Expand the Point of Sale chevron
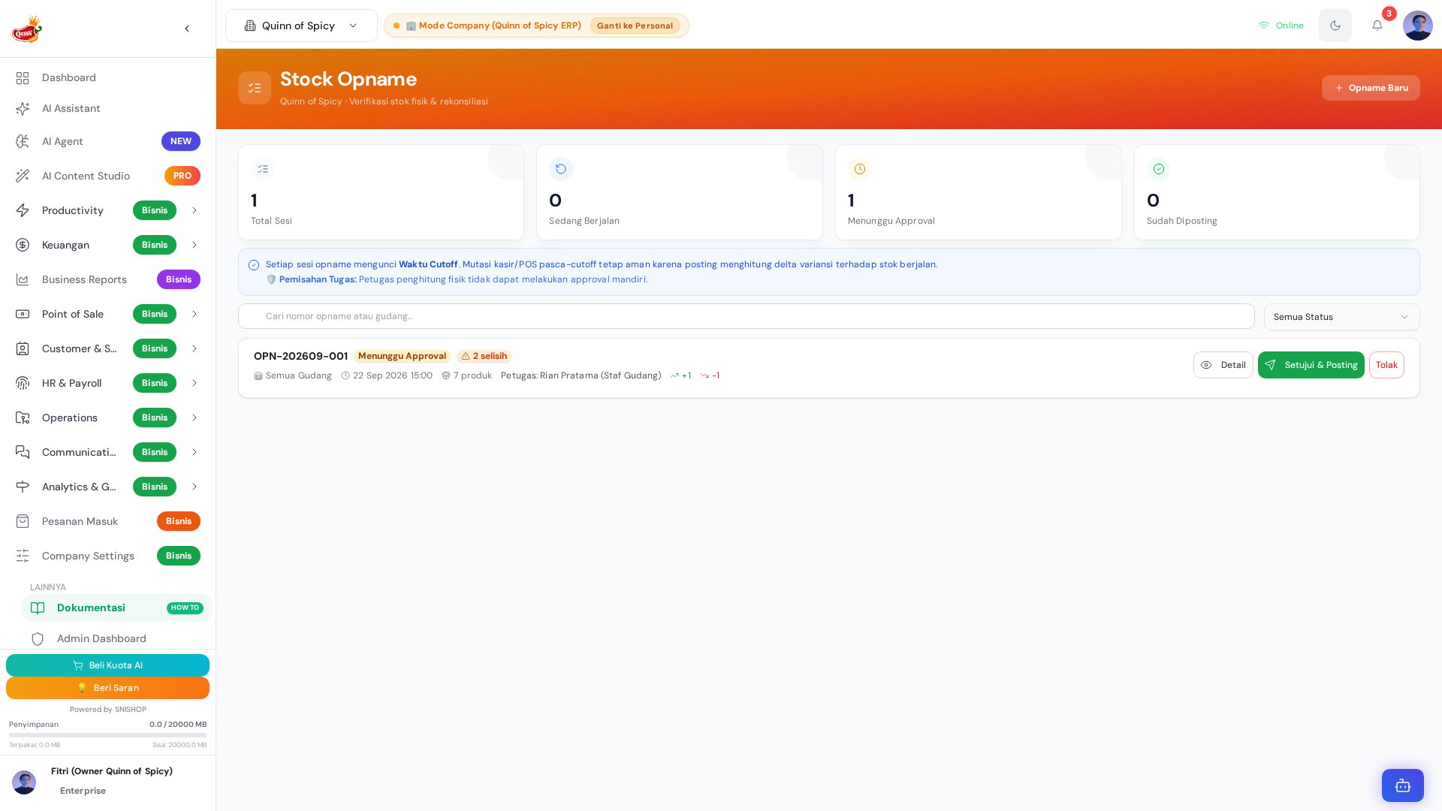 click(x=195, y=314)
